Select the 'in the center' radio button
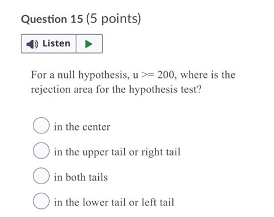This screenshot has width=274, height=217. 41,125
